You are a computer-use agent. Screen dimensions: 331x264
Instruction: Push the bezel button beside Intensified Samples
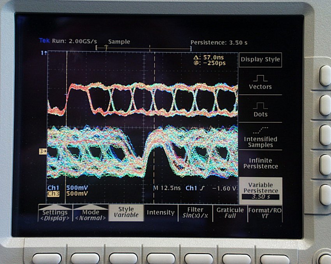pos(325,135)
